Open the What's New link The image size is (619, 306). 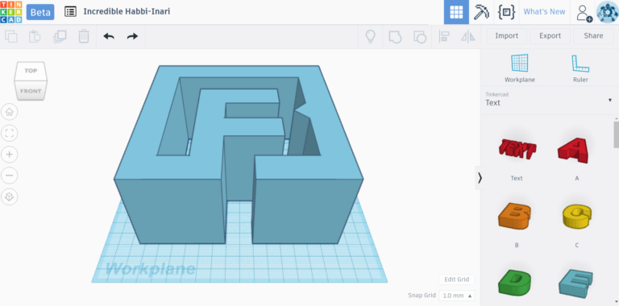point(544,12)
